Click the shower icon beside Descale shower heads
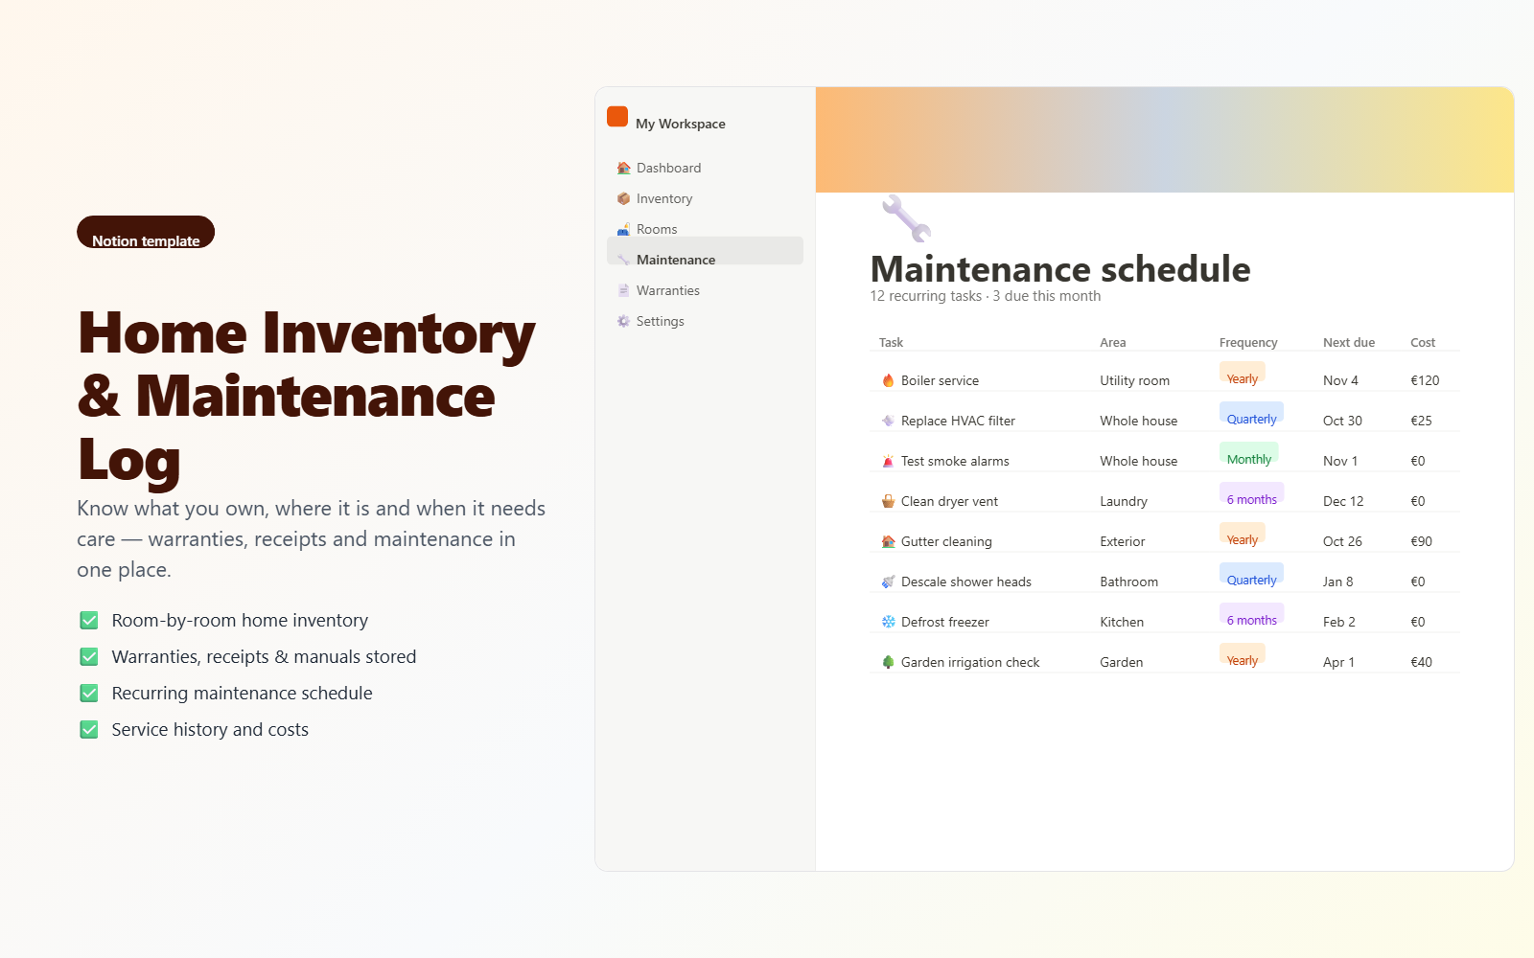Viewport: 1534px width, 958px height. point(888,582)
